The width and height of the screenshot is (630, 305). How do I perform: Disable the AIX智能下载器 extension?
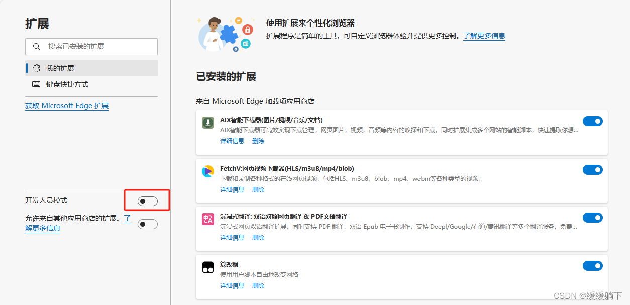pos(593,121)
